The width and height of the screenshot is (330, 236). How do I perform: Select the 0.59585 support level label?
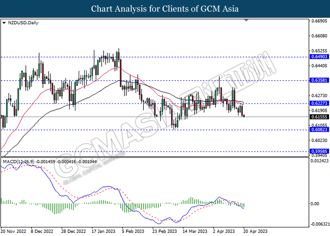(x=319, y=152)
